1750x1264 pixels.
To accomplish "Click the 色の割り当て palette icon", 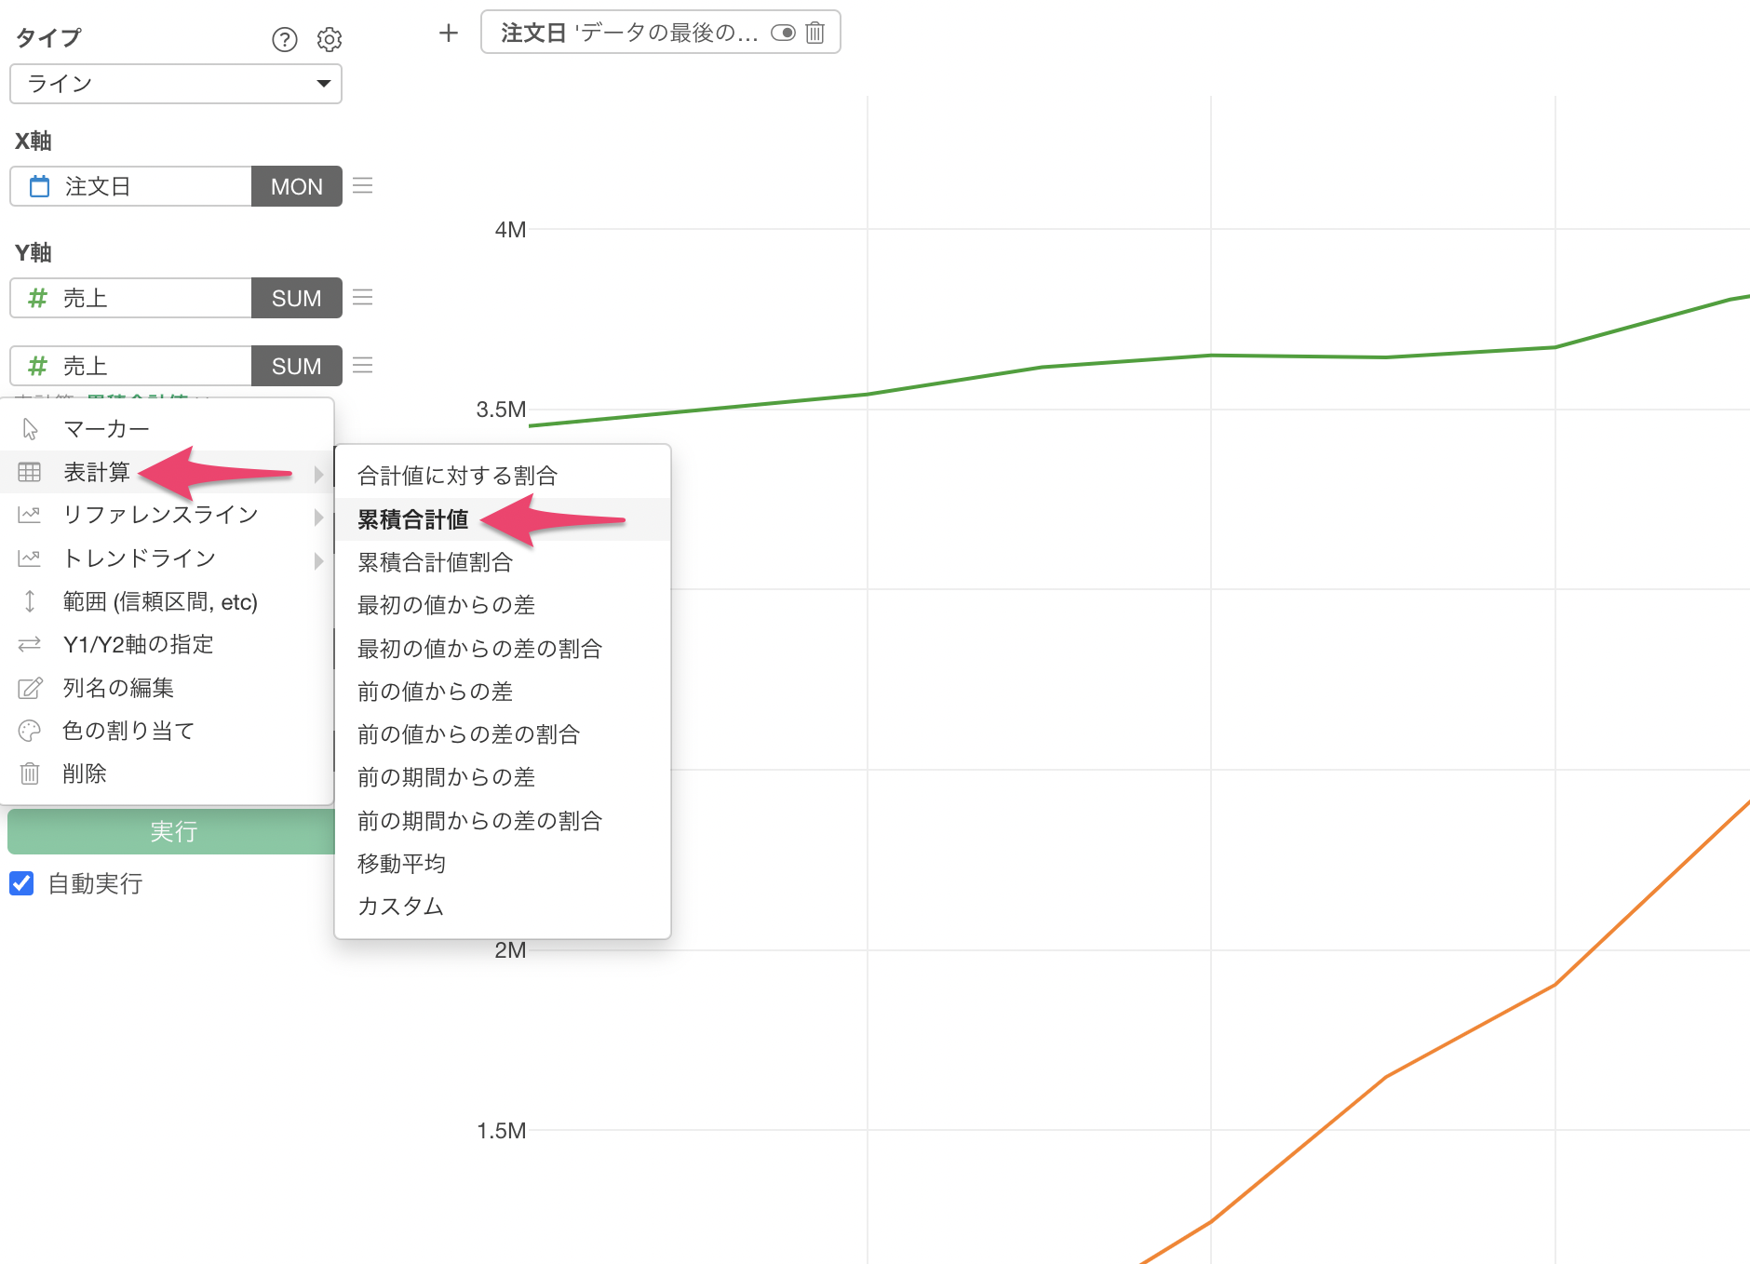I will 30,731.
